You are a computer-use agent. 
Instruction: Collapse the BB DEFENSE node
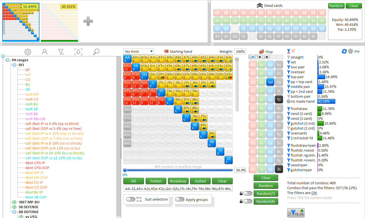14,212
